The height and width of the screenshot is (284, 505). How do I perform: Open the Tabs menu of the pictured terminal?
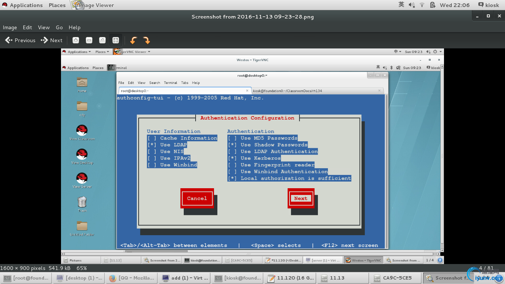pyautogui.click(x=184, y=83)
